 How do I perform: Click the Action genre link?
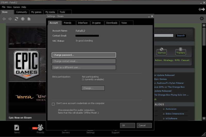(x=158, y=60)
